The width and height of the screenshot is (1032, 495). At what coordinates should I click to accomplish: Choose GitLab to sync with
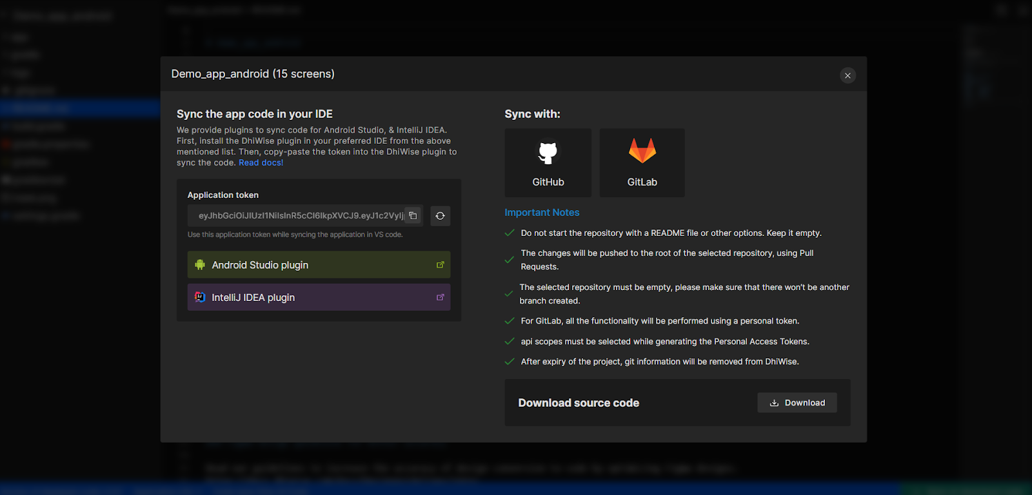642,163
